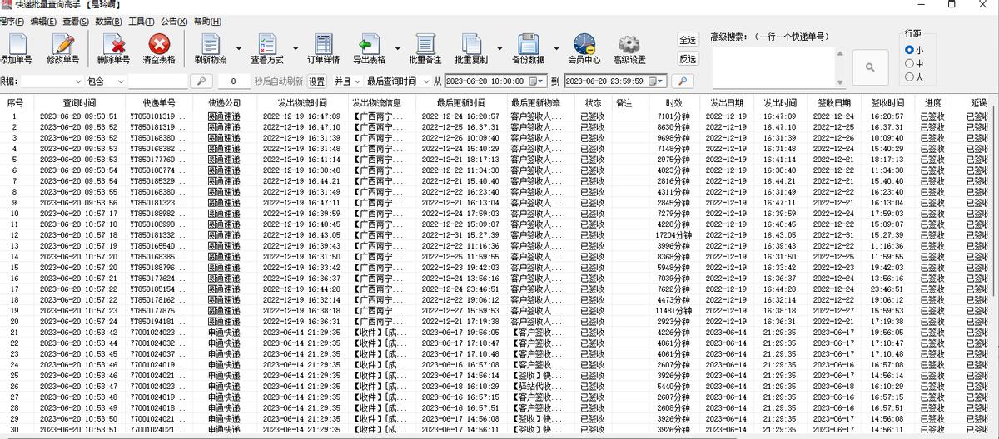Sort by 快递公司 column header

(x=224, y=103)
